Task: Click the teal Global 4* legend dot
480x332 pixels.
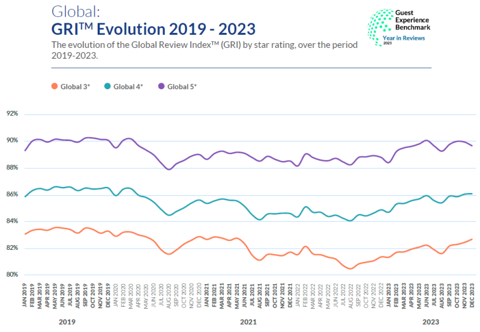Action: 107,87
